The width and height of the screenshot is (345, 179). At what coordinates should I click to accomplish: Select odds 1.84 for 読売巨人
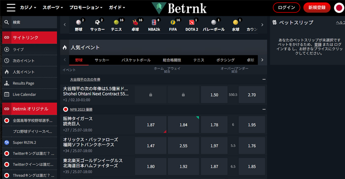(183, 125)
